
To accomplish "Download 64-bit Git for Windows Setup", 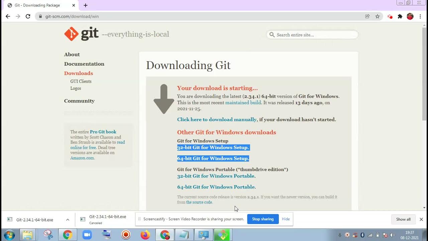I will tap(213, 159).
